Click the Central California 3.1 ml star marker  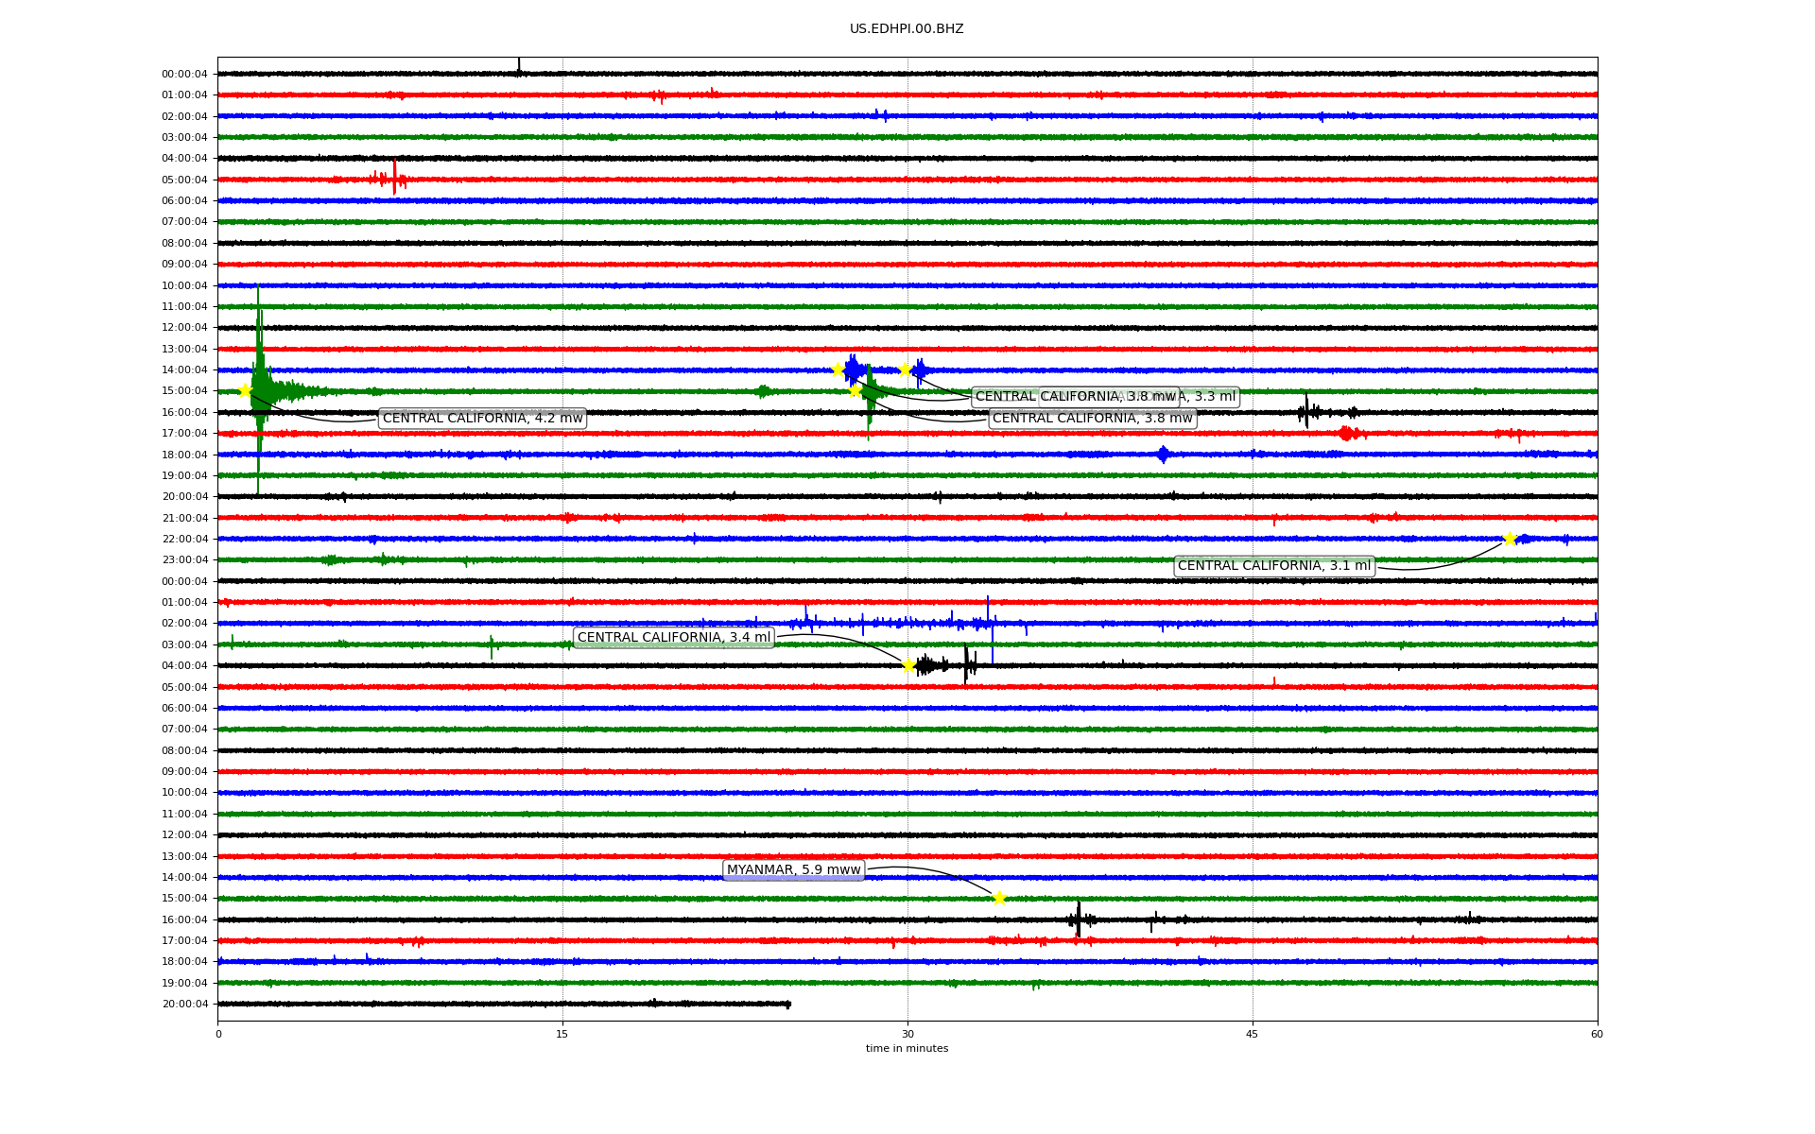click(x=1510, y=539)
